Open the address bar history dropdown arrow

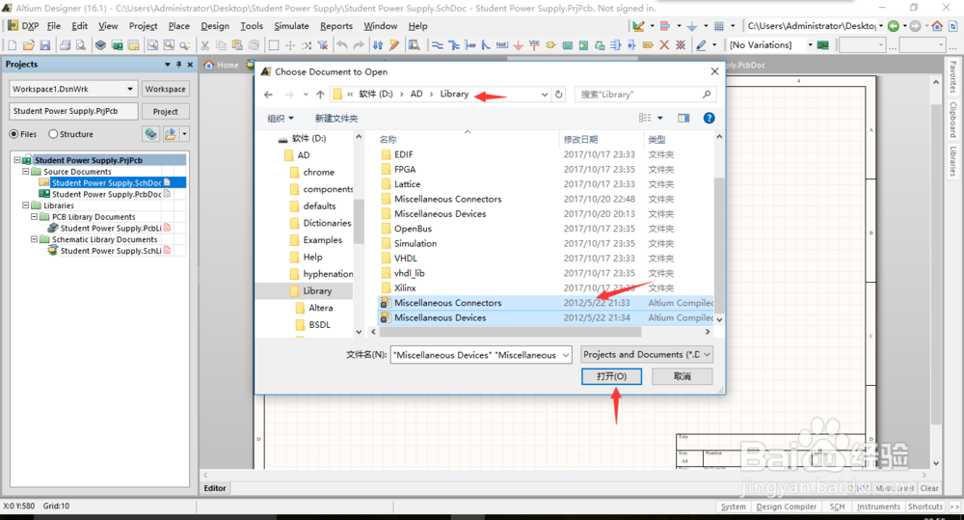(x=544, y=95)
